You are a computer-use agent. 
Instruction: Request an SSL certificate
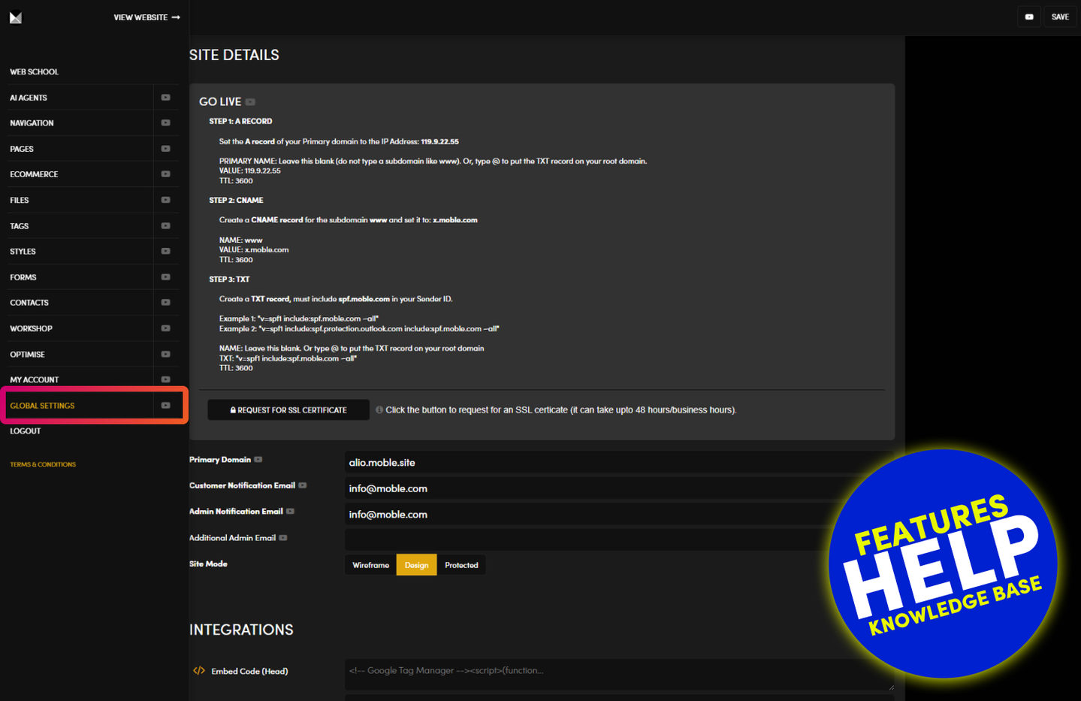pos(288,410)
